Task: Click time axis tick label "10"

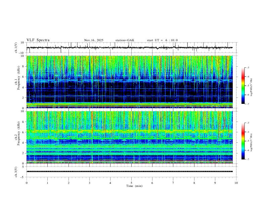Action: 236,183
